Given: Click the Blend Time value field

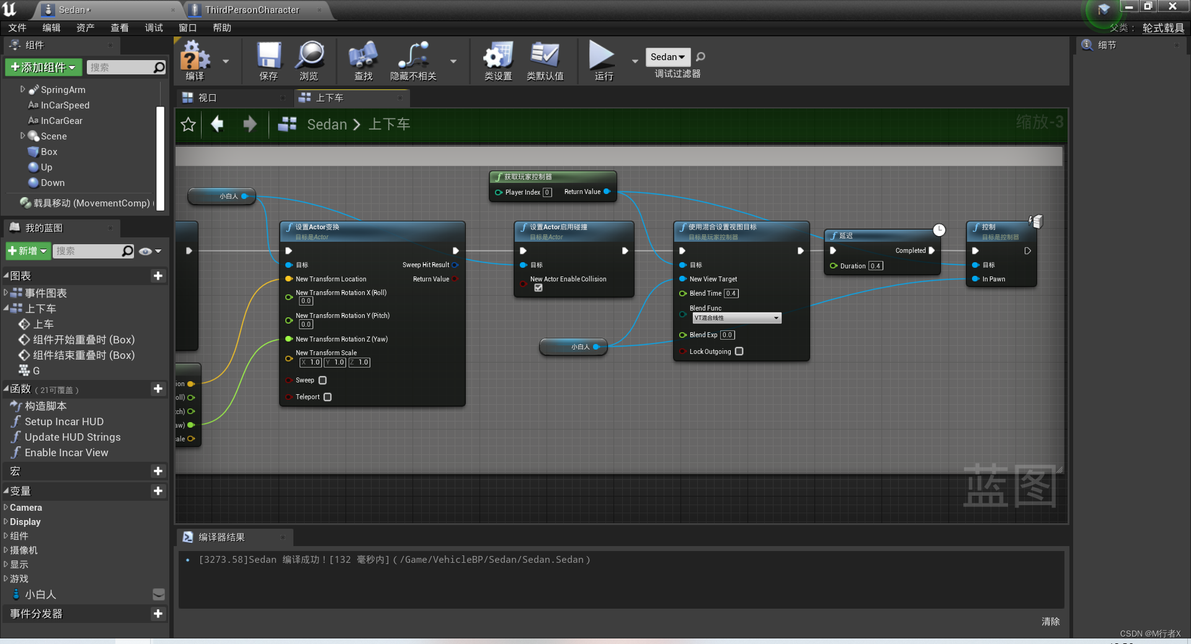Looking at the screenshot, I should tap(731, 294).
